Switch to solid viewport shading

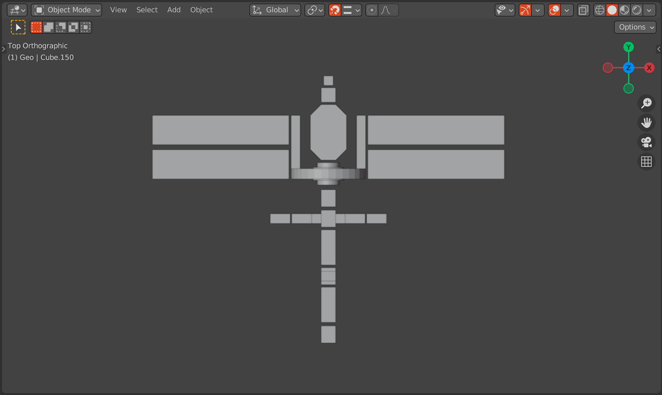point(612,10)
